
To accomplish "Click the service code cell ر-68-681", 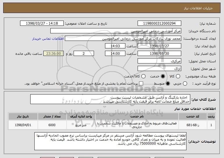I will pyautogui.click(x=193, y=125).
